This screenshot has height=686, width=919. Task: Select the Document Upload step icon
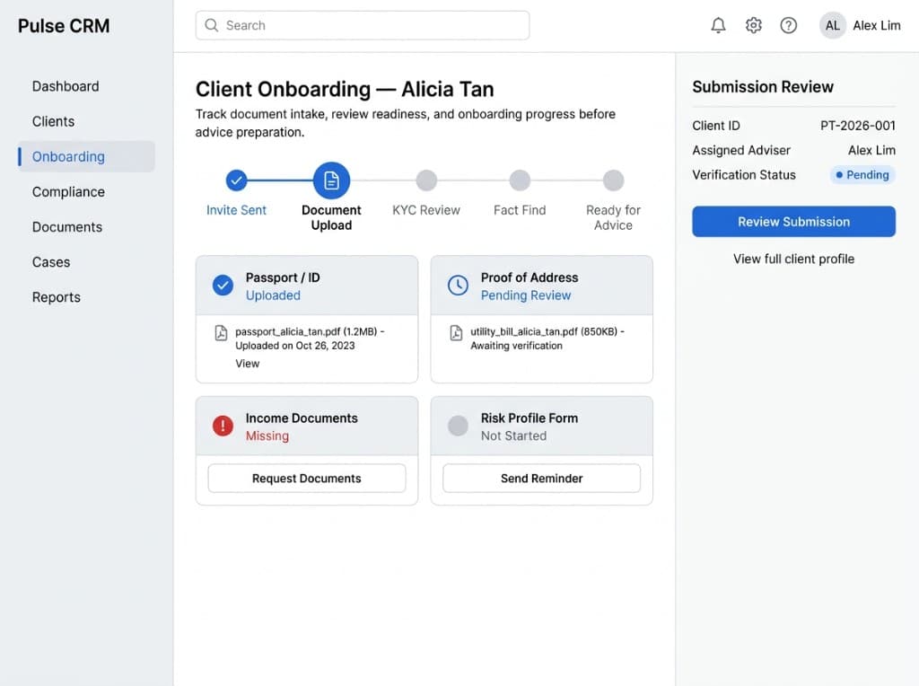click(x=331, y=180)
